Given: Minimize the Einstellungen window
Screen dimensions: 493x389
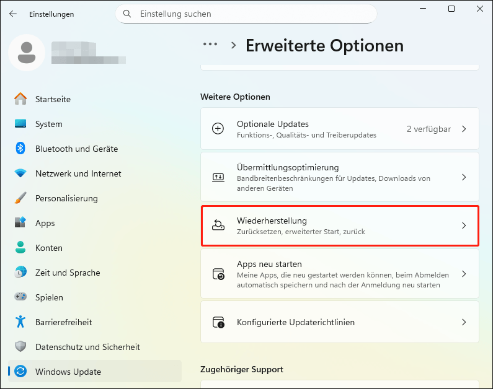Looking at the screenshot, I should [423, 9].
